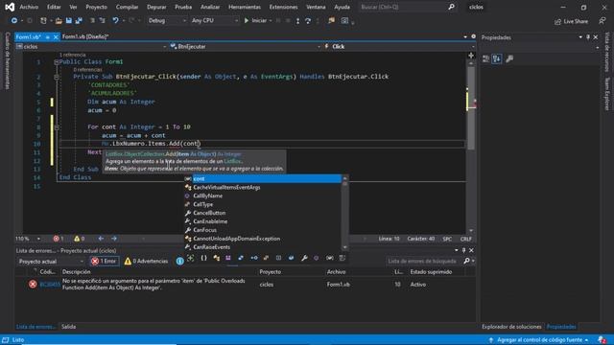Open the Extensiones menu
Image resolution: width=614 pixels, height=345 pixels.
click(x=284, y=7)
